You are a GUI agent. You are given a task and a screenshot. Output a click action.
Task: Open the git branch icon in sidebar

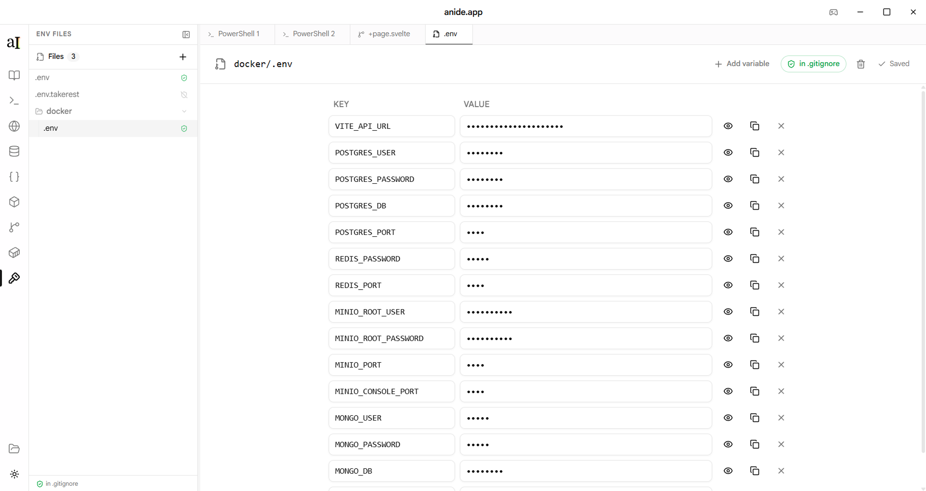14,227
